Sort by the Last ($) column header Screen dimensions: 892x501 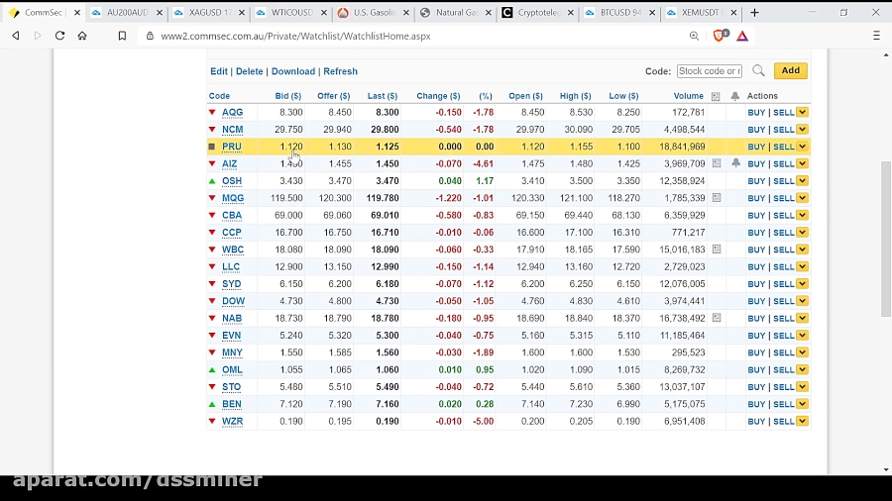coord(383,96)
